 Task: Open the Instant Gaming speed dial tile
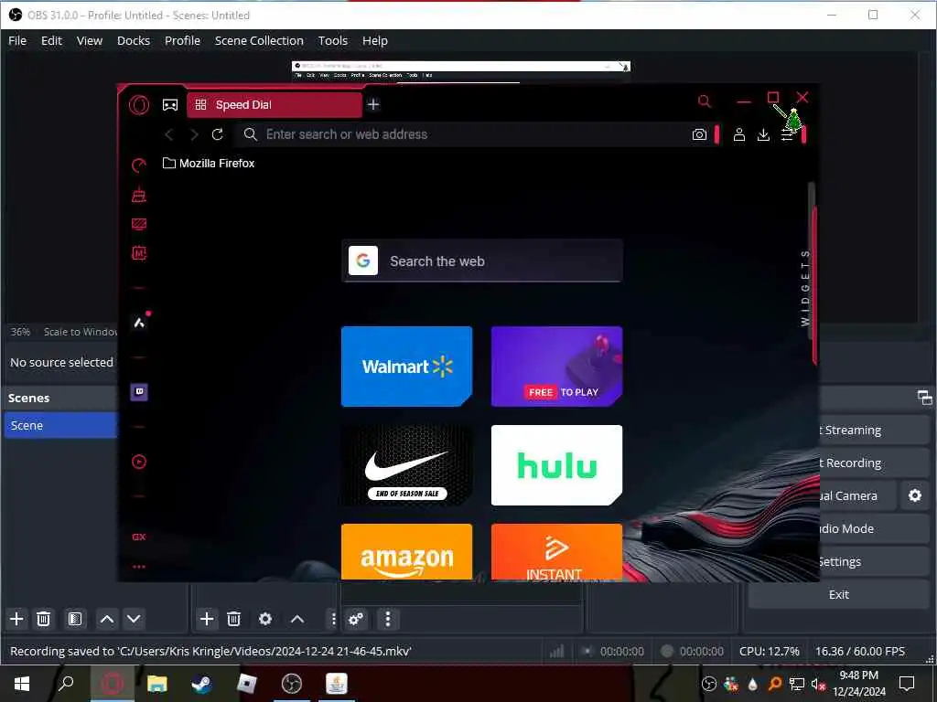coord(556,552)
